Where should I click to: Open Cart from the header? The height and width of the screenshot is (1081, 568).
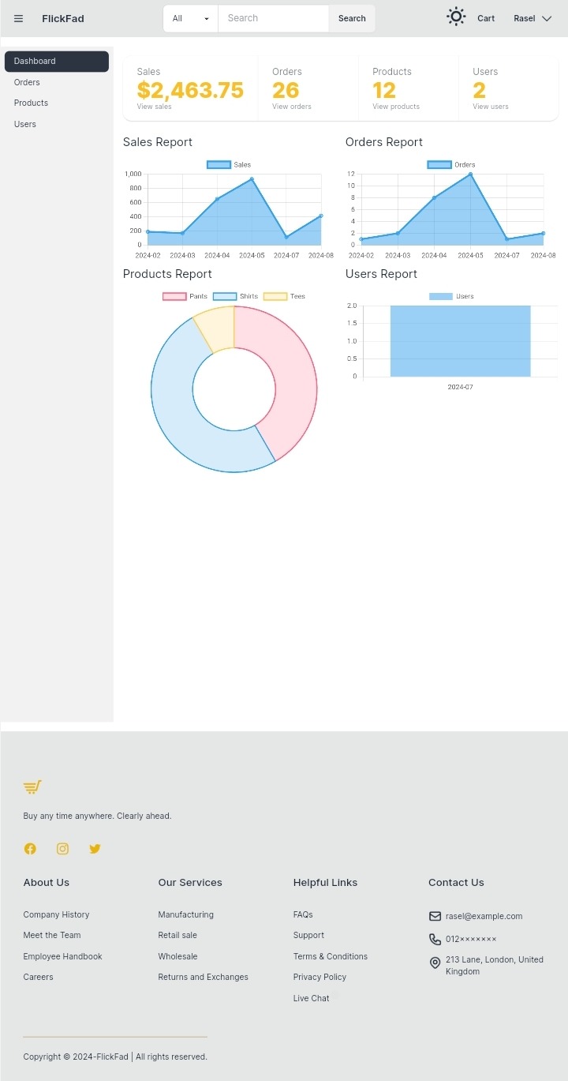coord(486,18)
